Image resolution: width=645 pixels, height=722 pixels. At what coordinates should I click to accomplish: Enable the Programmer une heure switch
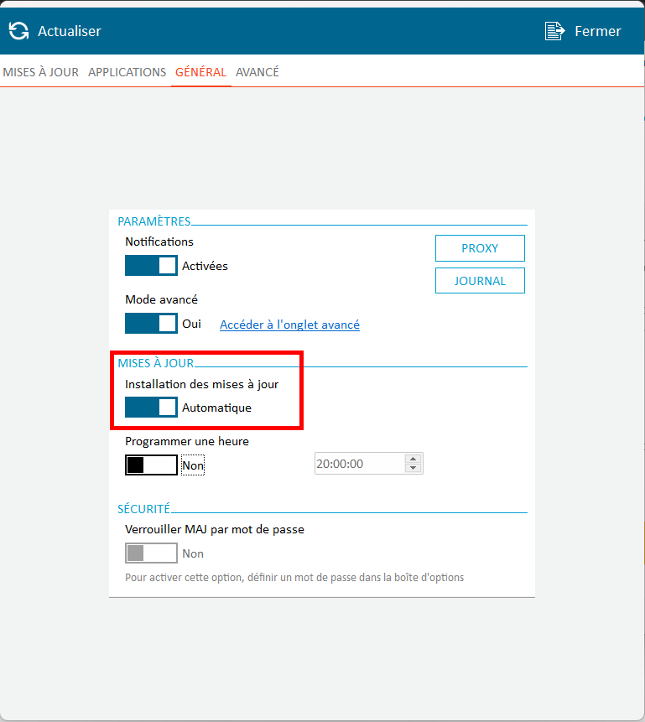pyautogui.click(x=151, y=465)
